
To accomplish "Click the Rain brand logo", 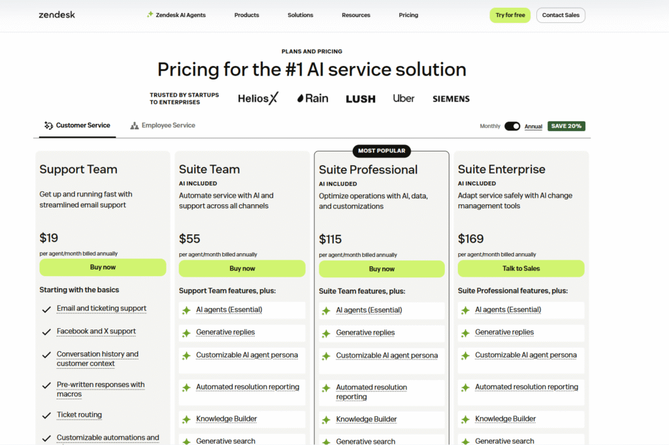I will 312,98.
